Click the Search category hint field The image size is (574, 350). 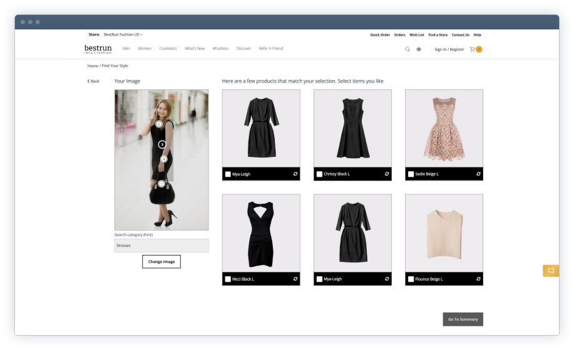point(161,246)
